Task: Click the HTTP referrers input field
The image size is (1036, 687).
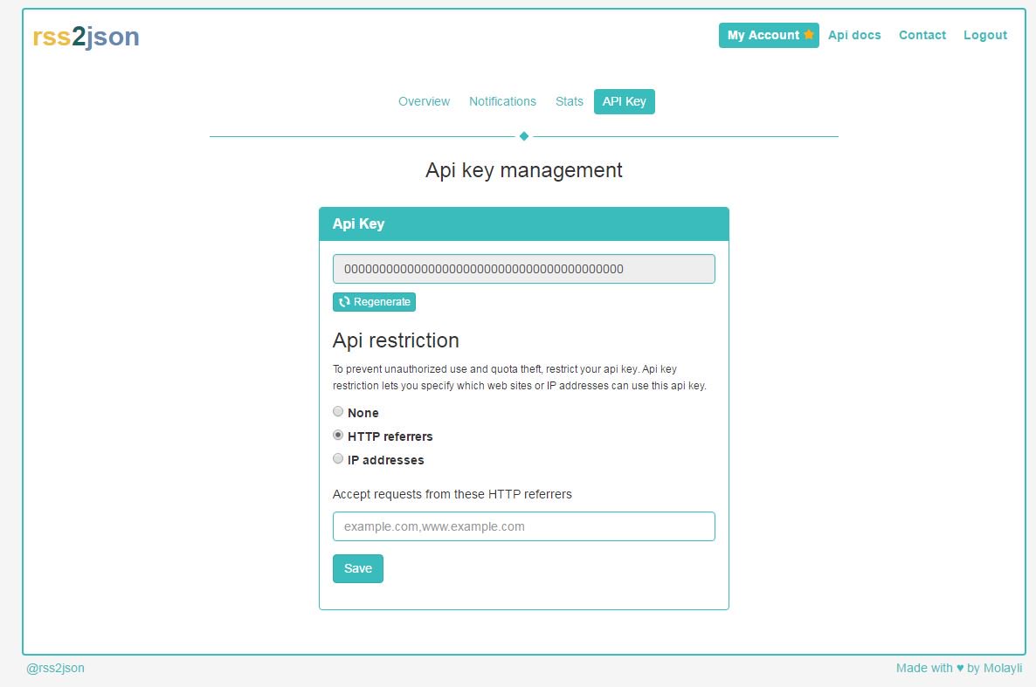Action: [523, 526]
